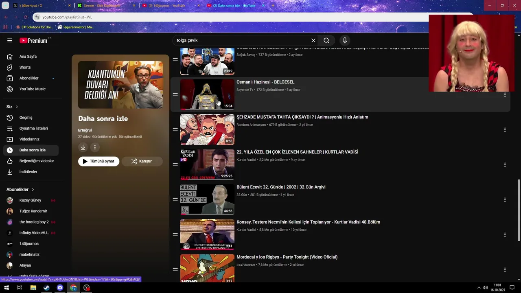Open options for Osmanlı Hazinesi video
521x293 pixels.
pos(505,94)
